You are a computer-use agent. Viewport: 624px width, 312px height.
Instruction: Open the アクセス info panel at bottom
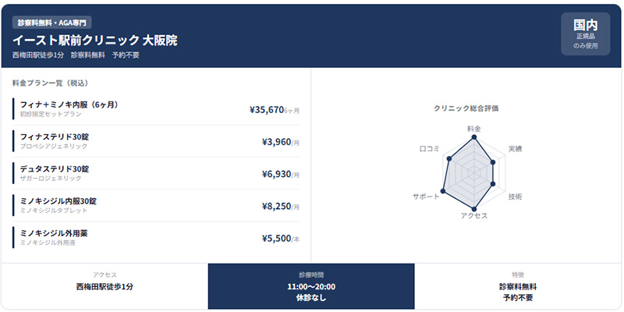coord(105,286)
